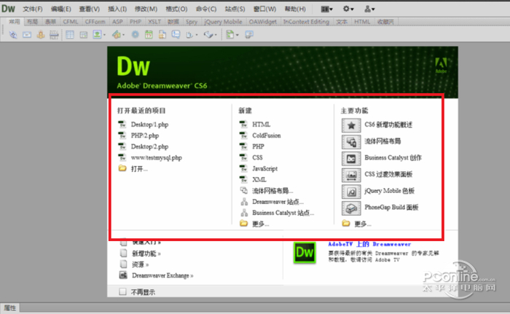Switch to the HTML insert tab
510x314 pixels.
(x=362, y=22)
